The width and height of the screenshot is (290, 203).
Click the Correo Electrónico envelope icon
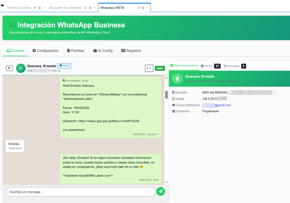[x=174, y=105]
